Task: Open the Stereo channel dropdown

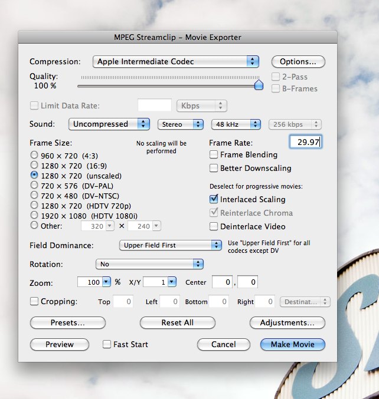Action: pos(181,124)
